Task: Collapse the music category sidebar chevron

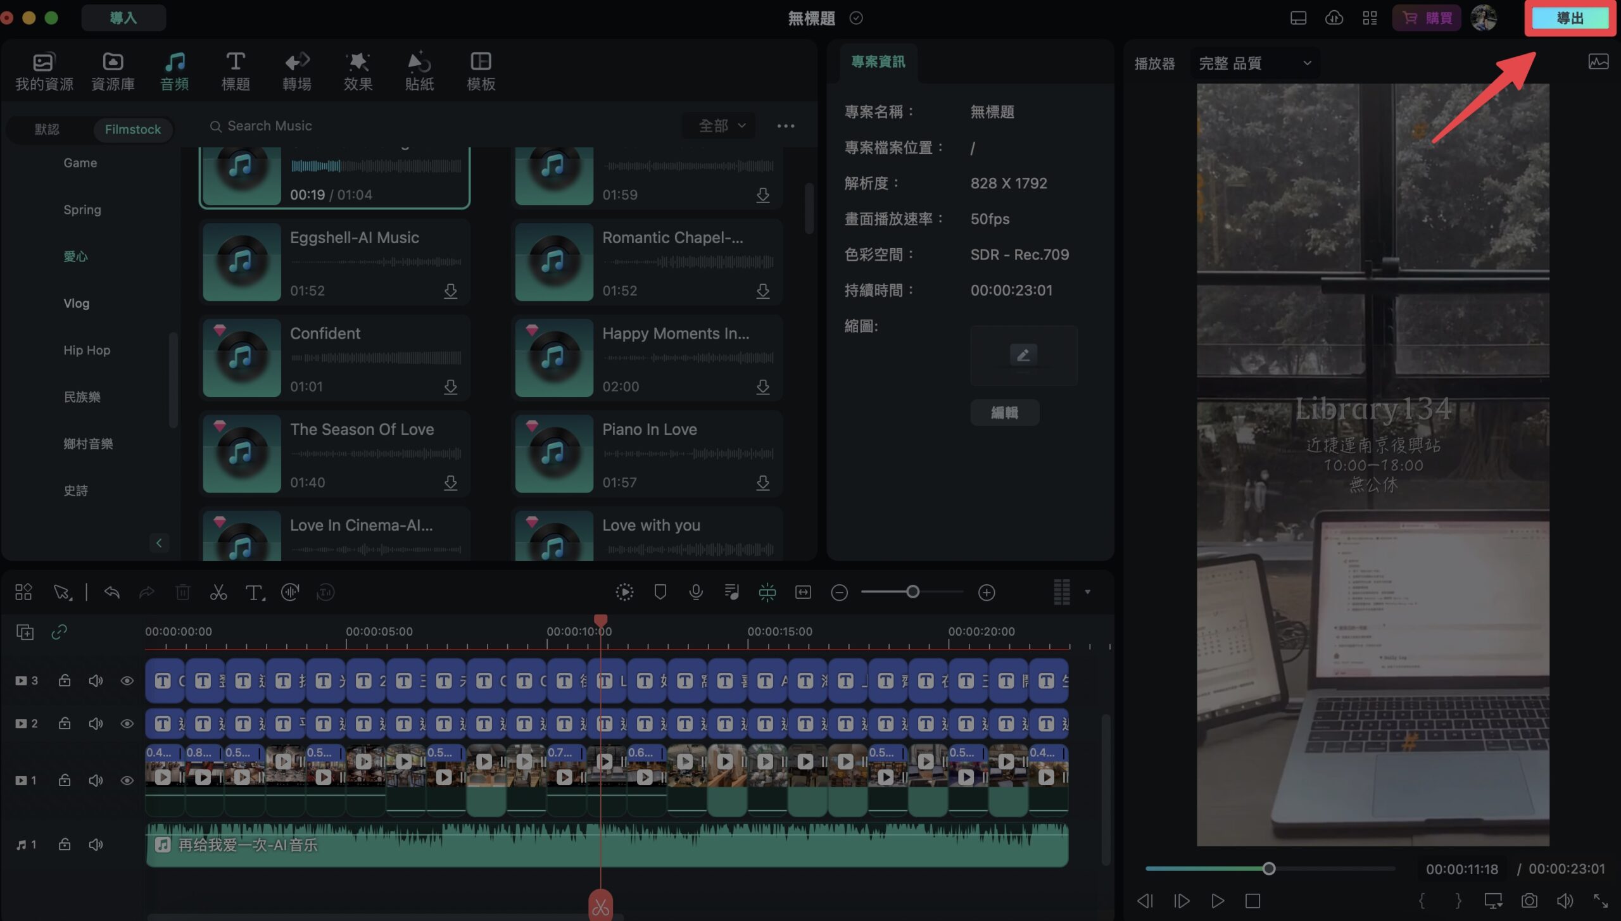Action: 159,543
